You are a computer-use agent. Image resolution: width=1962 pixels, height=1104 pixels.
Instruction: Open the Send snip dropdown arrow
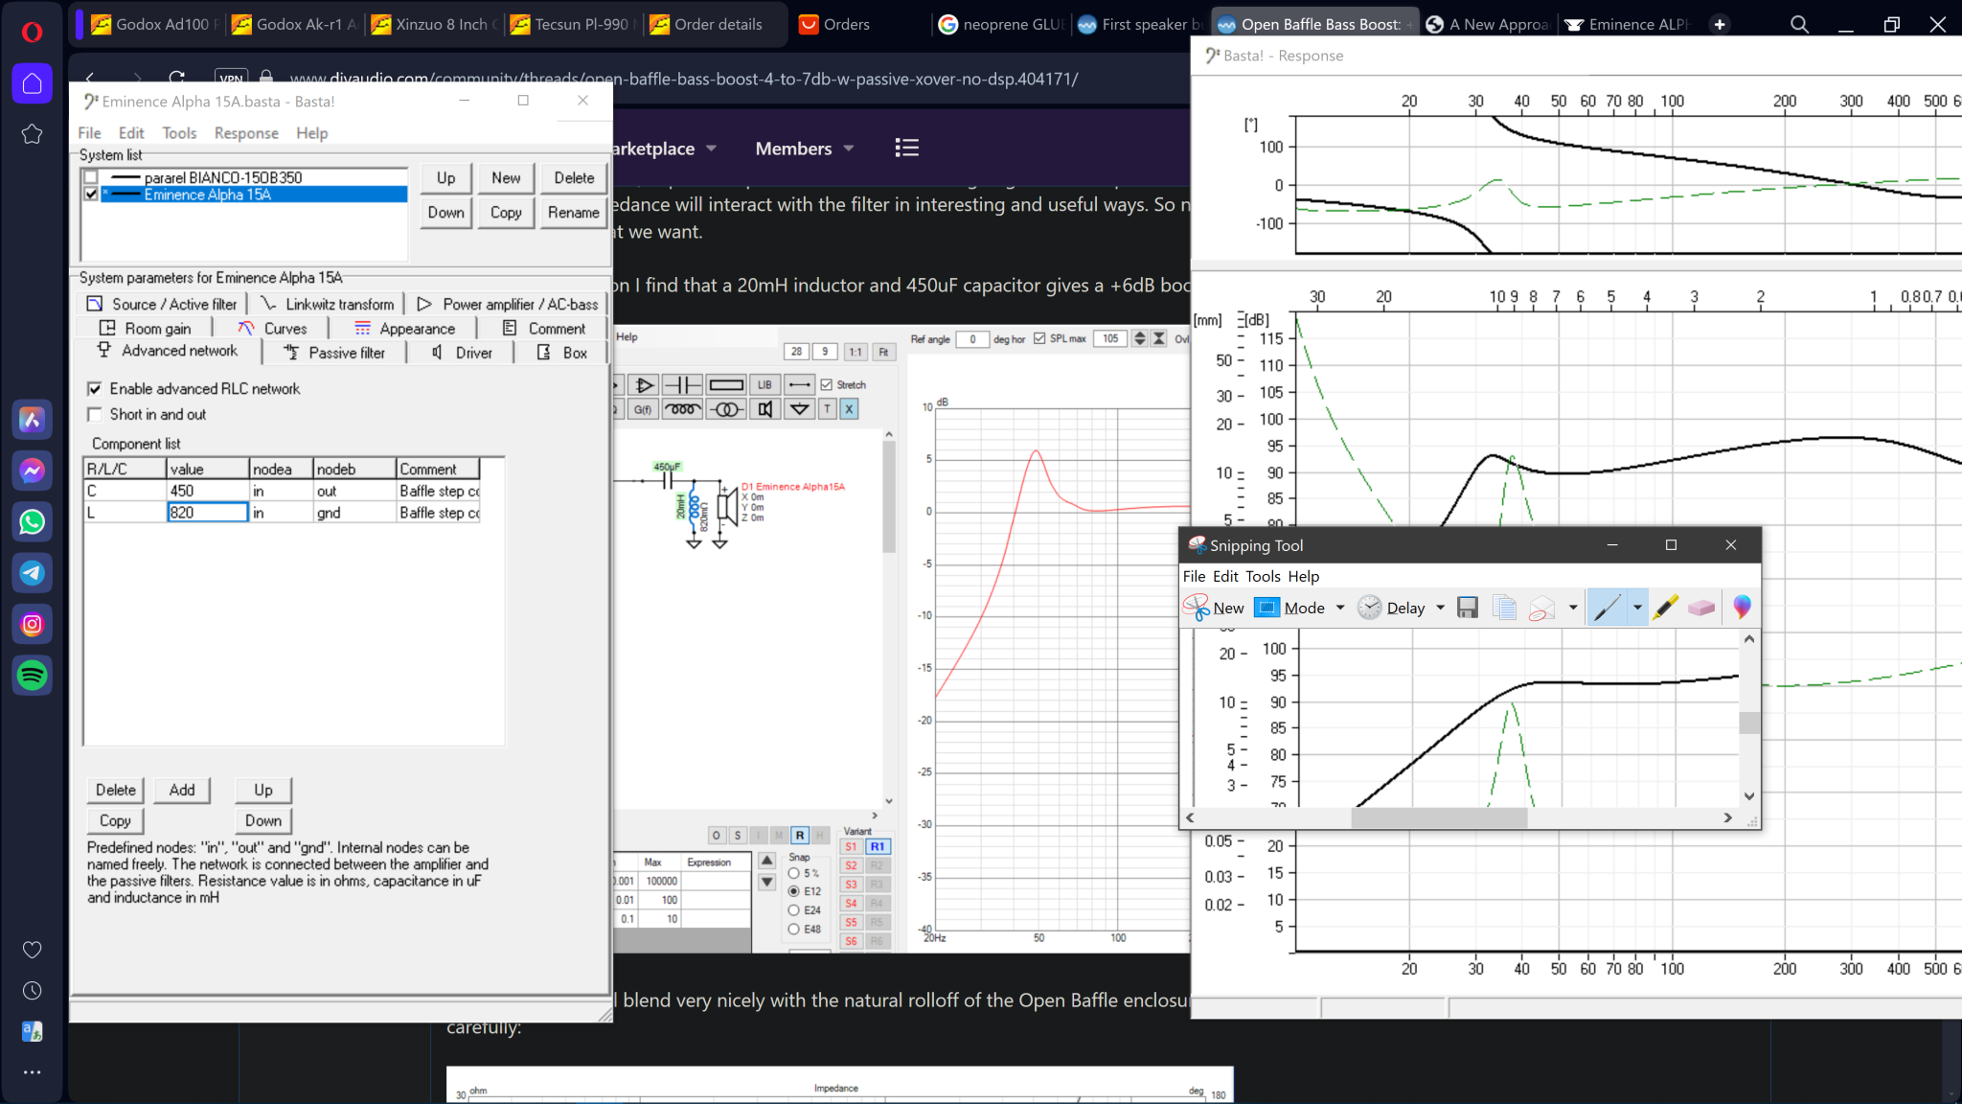[x=1572, y=608]
